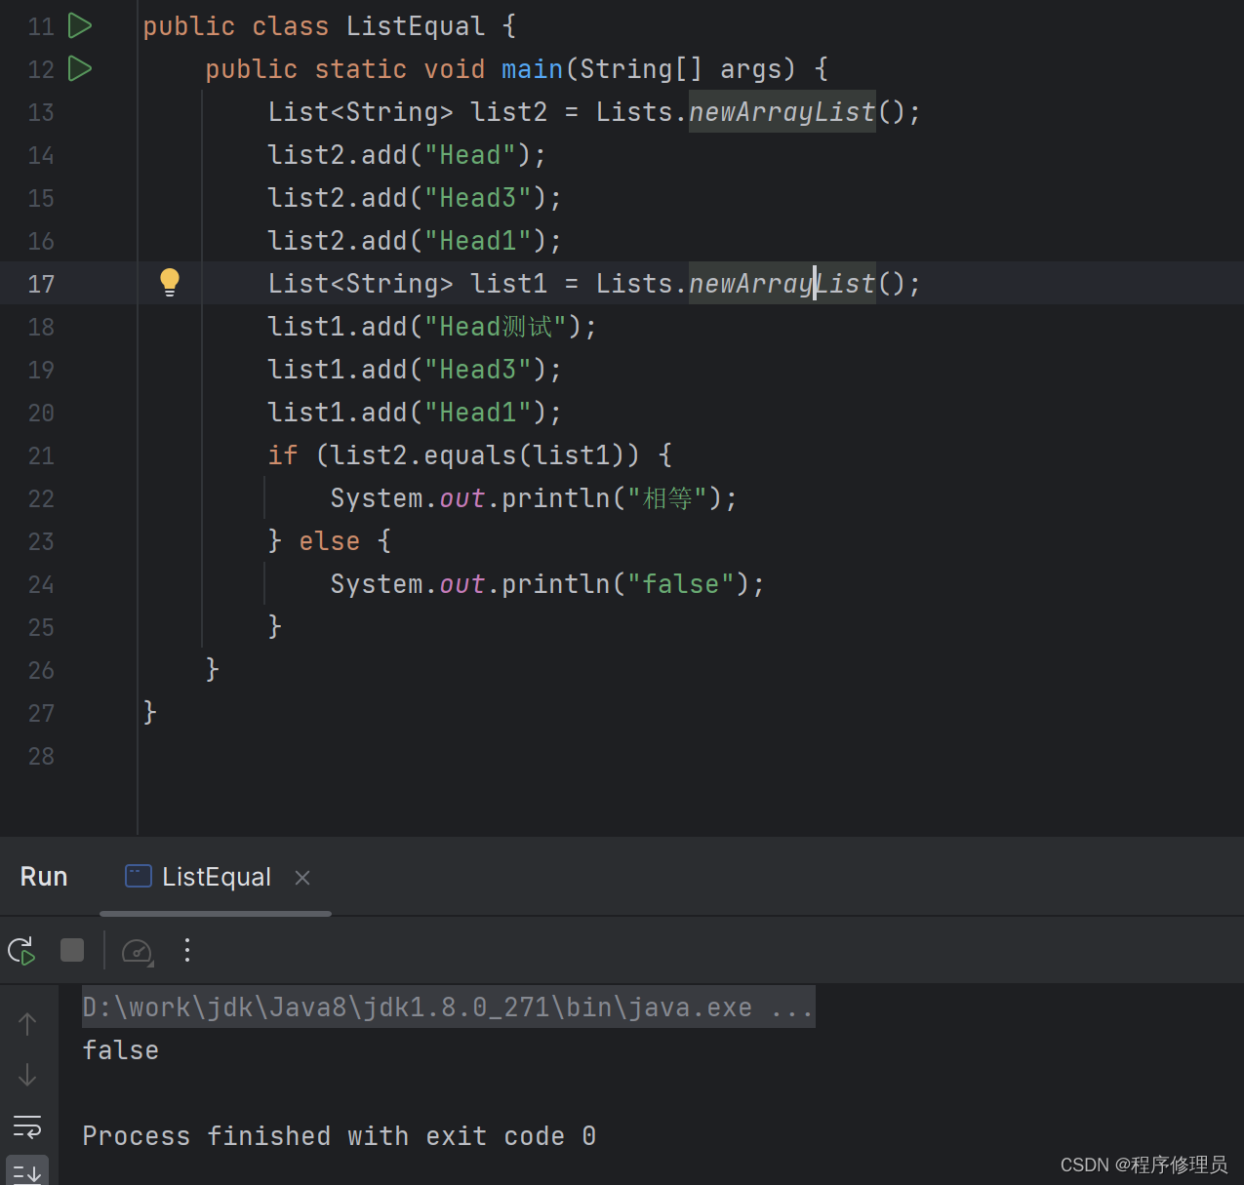Toggle scroll to end of console
The width and height of the screenshot is (1244, 1185).
pos(27,1171)
